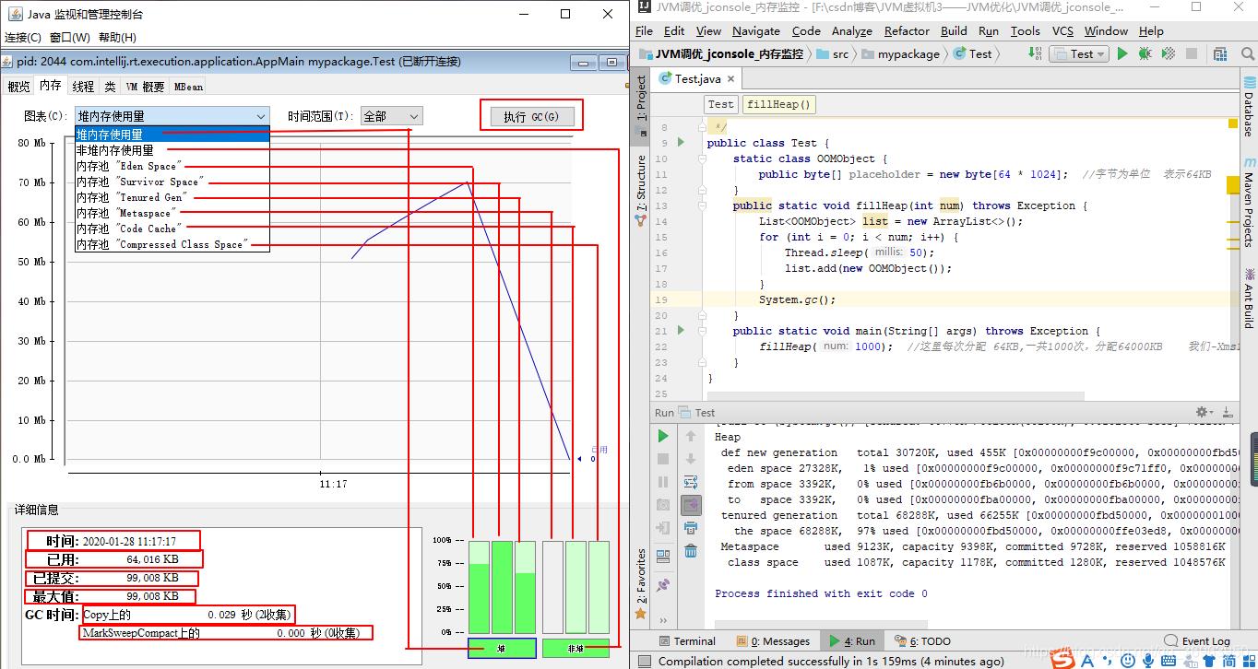Switch to the 线程 tab in jconsole
Screen dimensions: 1258x669
click(83, 86)
